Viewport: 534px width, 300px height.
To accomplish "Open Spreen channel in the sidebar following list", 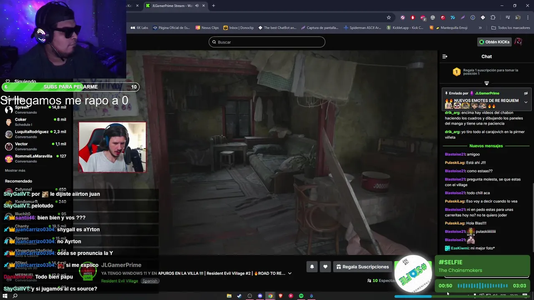I will (36, 110).
